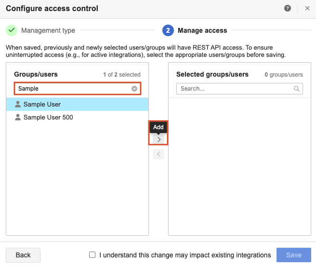316x268 pixels.
Task: Click the person icon beside Sample User
Action: coord(18,104)
